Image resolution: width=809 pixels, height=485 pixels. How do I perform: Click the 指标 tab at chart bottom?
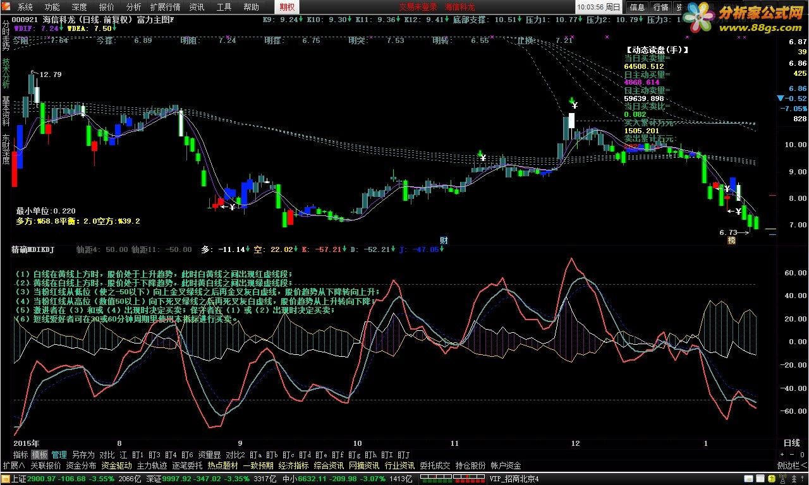point(21,455)
